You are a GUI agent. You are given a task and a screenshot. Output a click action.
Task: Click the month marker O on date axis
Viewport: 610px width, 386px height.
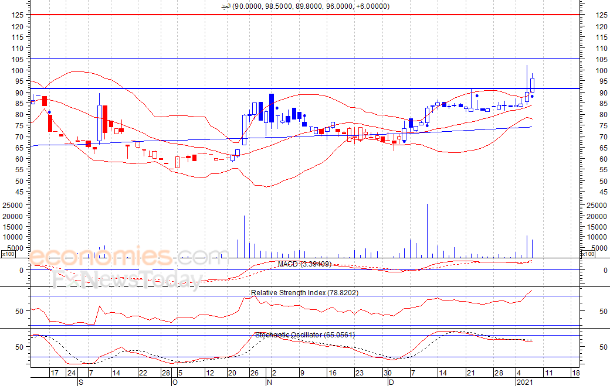(175, 382)
